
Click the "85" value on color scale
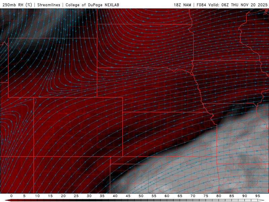click(232, 196)
